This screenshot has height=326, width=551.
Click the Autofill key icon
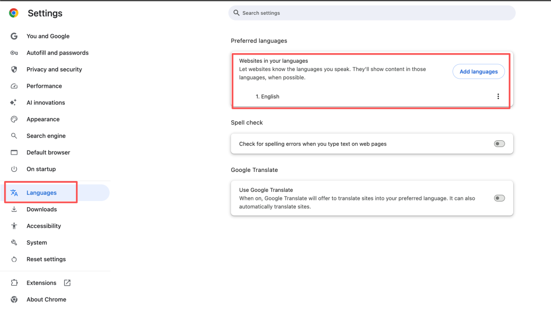pos(14,53)
